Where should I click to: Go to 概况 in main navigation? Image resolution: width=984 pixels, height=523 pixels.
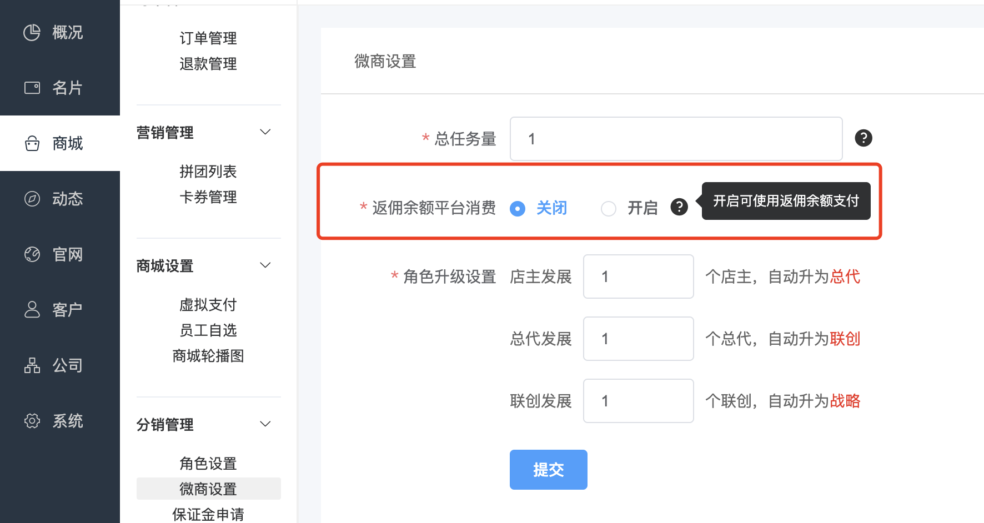(60, 32)
